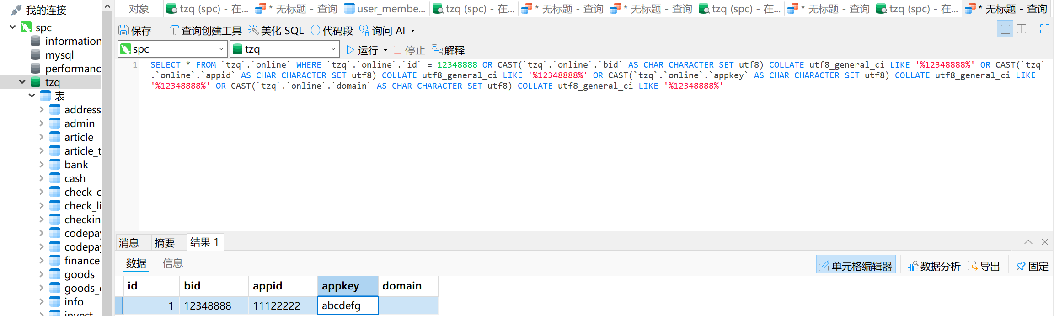This screenshot has width=1054, height=316.
Task: Click the Explain (解释) query icon
Action: pyautogui.click(x=448, y=50)
